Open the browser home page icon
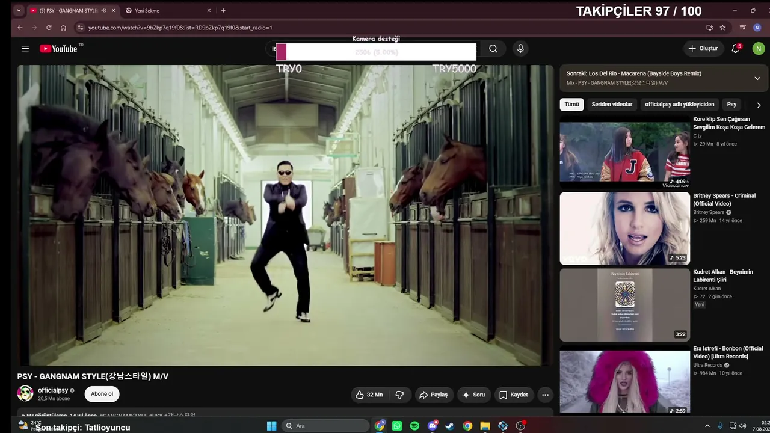The height and width of the screenshot is (433, 770). click(x=63, y=28)
